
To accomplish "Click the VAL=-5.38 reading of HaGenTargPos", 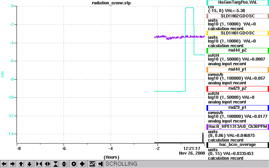I will [235, 11].
